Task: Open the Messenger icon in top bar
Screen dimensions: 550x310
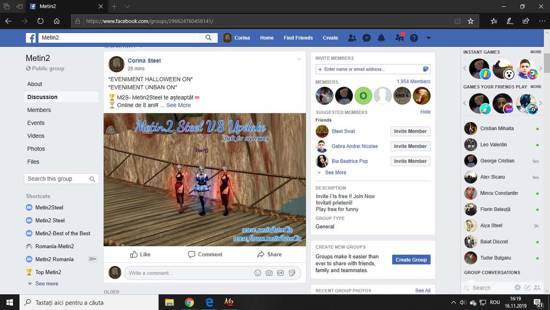Action: 367,38
